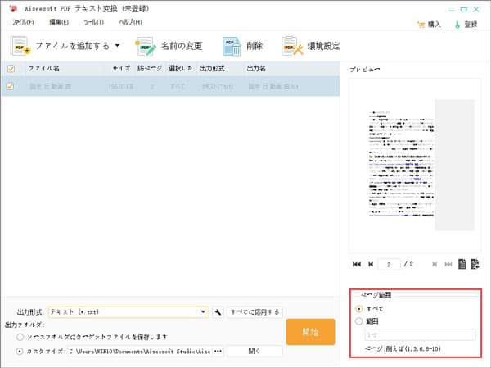Click the 名前の変更 rename icon

(x=146, y=46)
